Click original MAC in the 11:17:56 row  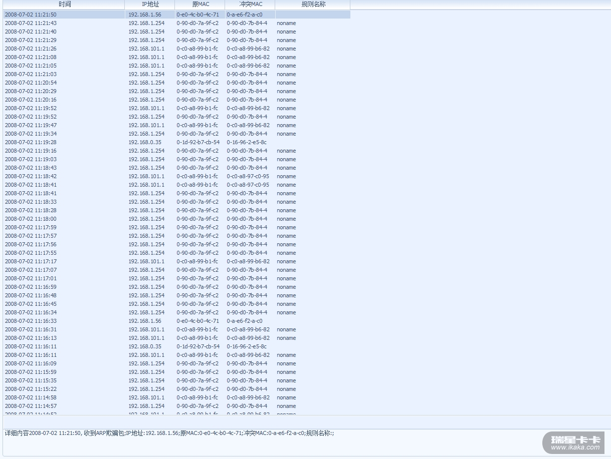pyautogui.click(x=197, y=244)
